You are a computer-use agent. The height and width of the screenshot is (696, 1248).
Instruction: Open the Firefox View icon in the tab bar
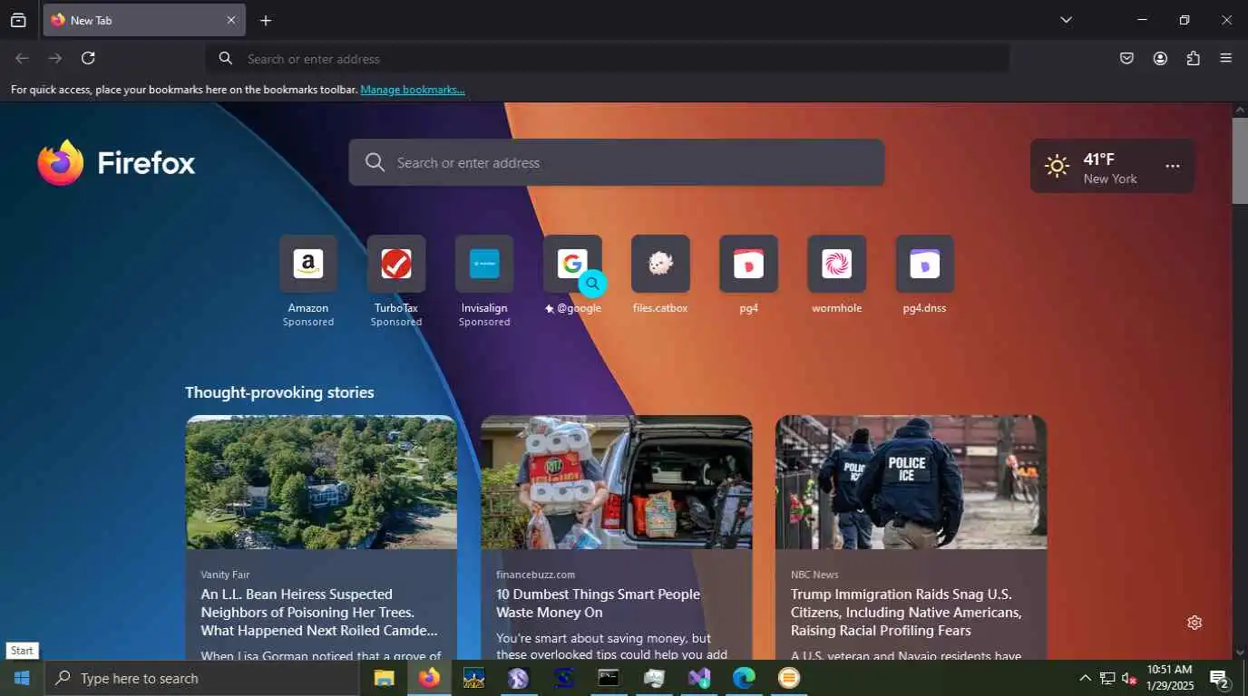click(18, 20)
